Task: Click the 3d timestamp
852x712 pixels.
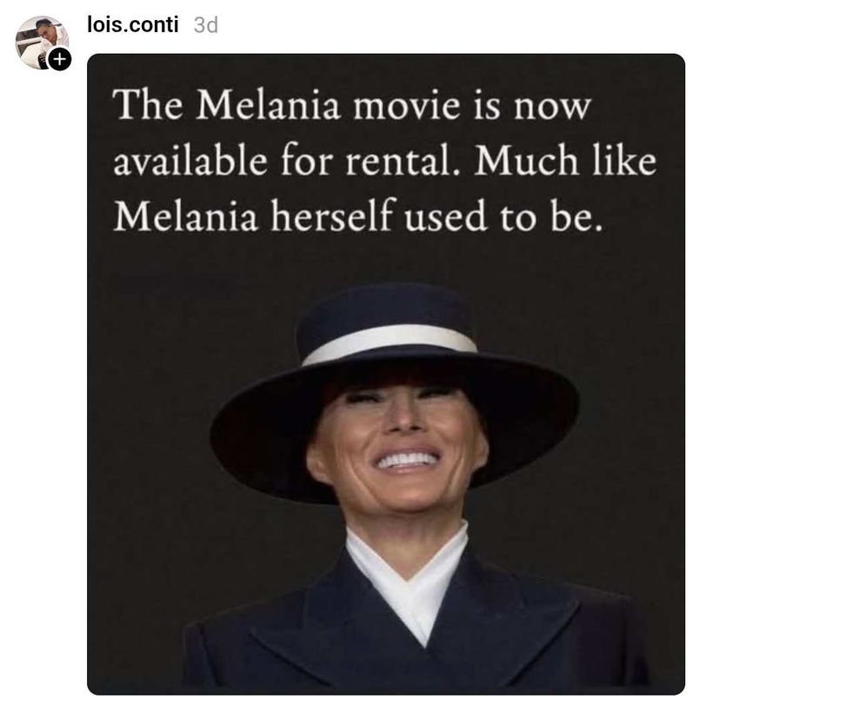Action: click(x=205, y=25)
